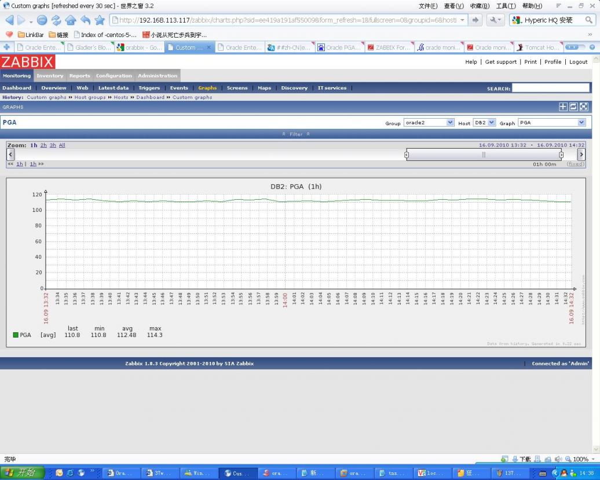The width and height of the screenshot is (600, 480).
Task: Click the Zabbix logo
Action: (x=28, y=62)
